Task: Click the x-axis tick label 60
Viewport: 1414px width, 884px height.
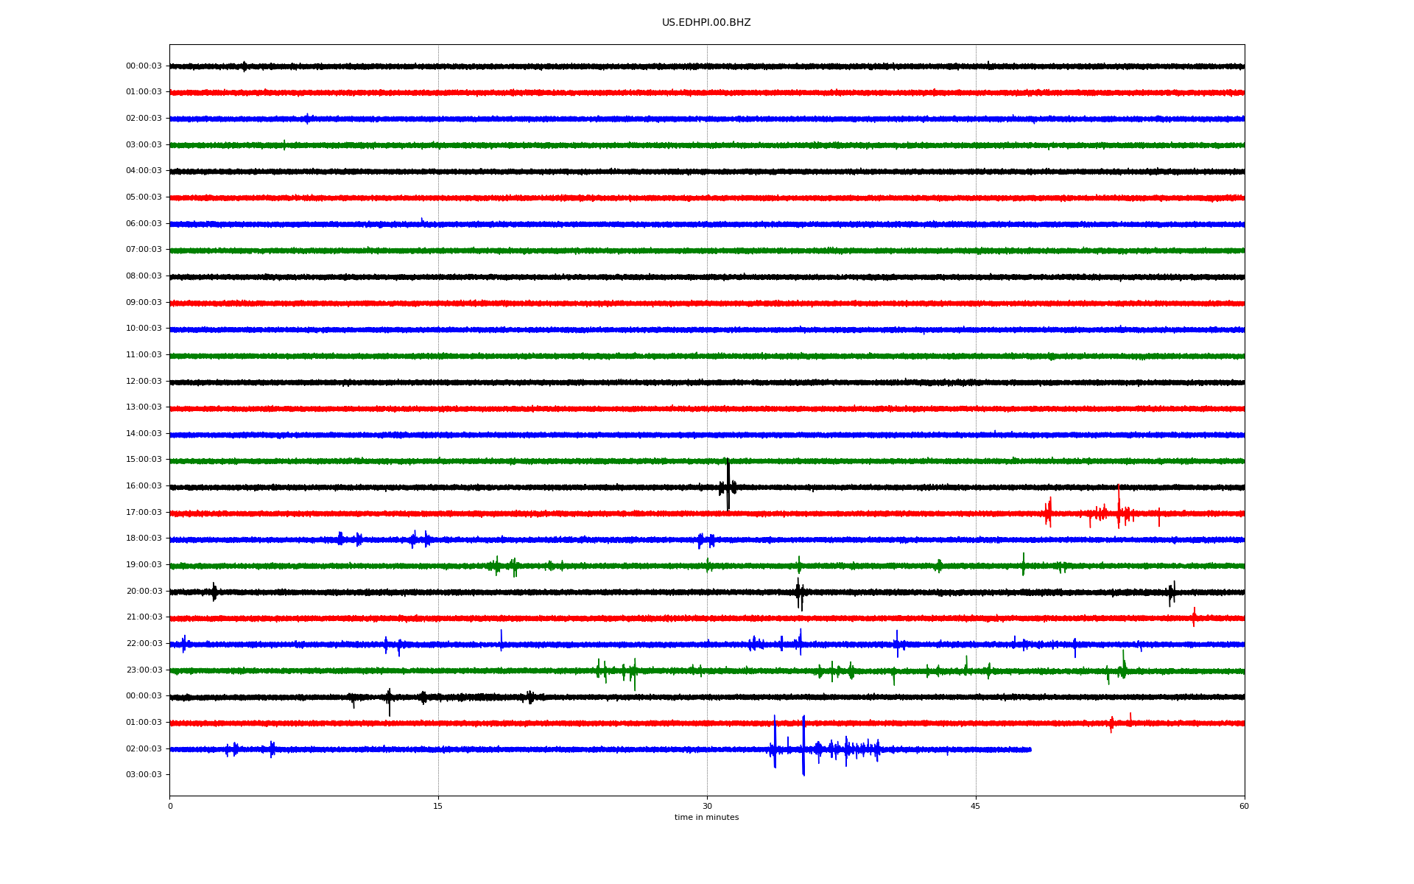Action: coord(1244,807)
